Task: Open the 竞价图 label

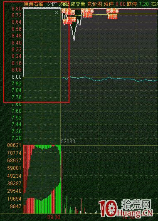Action: 94,4
